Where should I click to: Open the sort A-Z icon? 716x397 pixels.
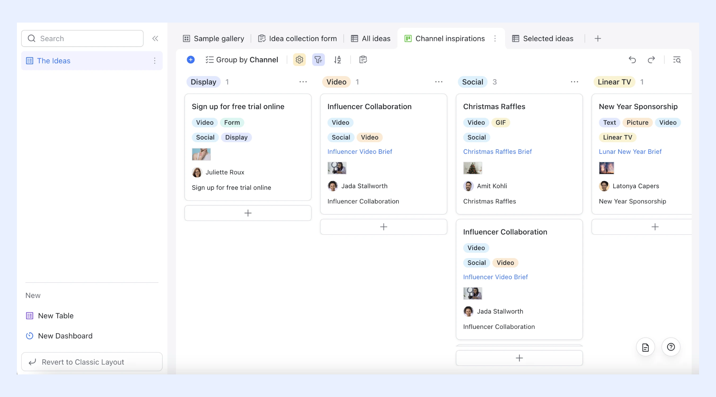[x=337, y=60]
